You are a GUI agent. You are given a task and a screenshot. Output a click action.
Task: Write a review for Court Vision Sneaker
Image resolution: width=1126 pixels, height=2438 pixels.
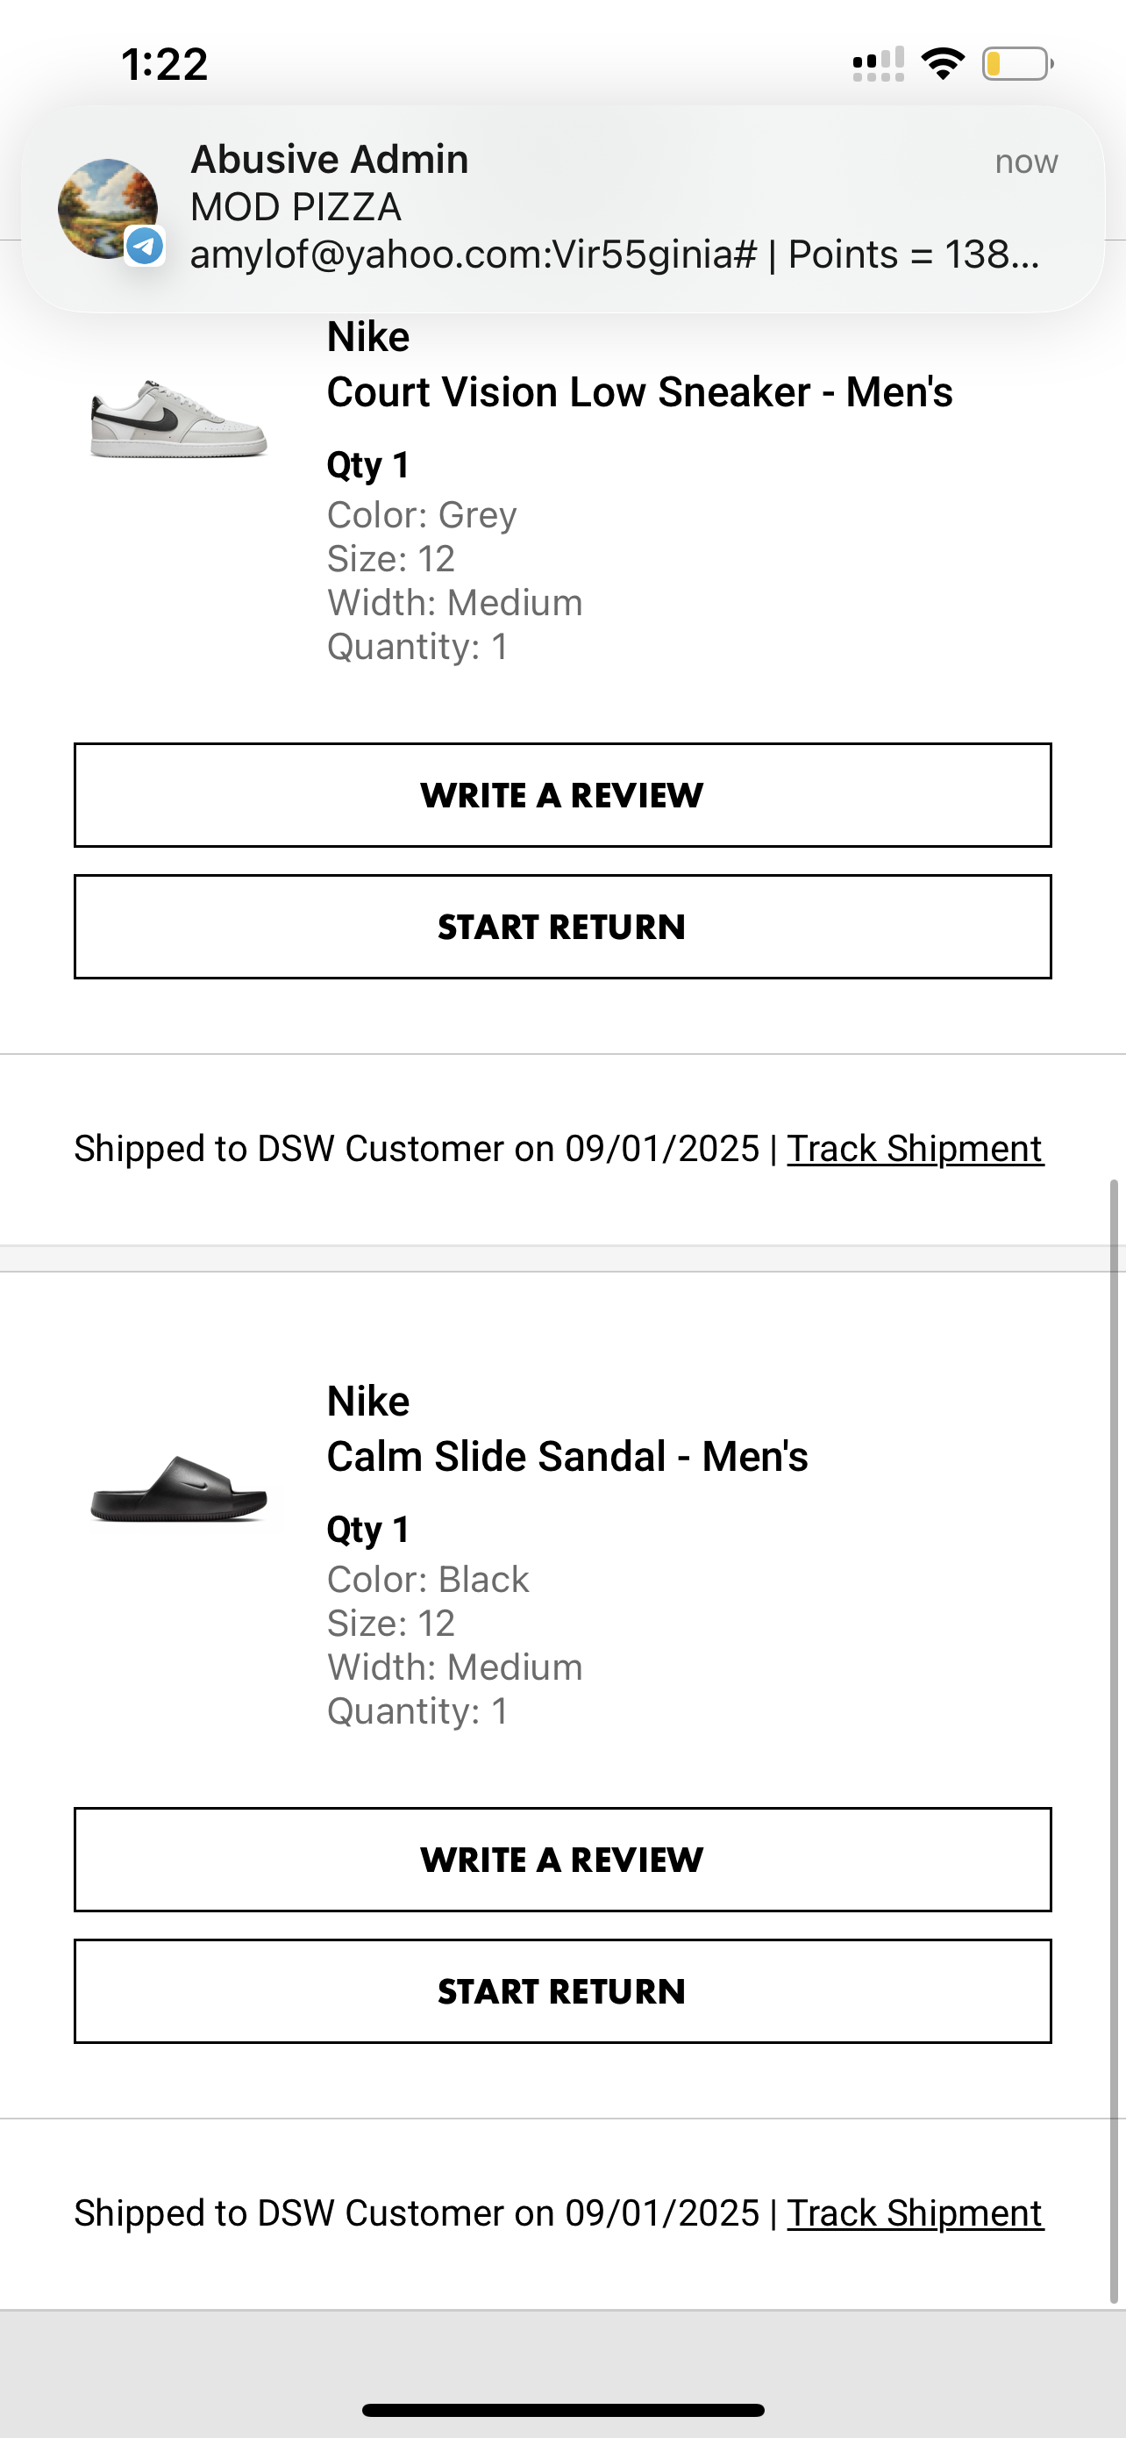pos(562,795)
